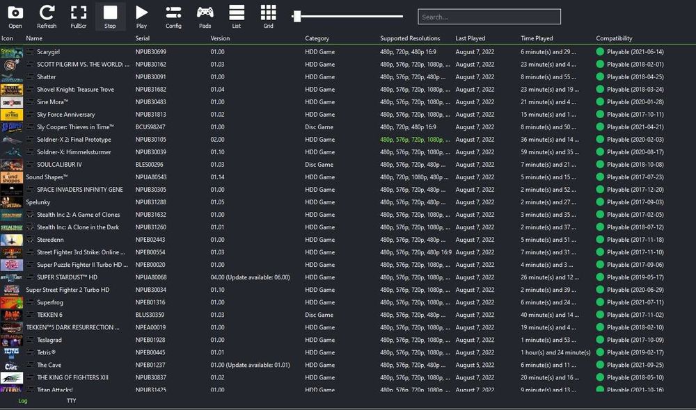Sort by Supported Resolutions column header

pos(410,38)
